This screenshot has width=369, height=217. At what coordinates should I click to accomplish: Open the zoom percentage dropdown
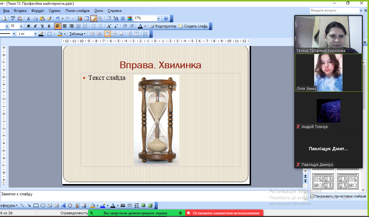pos(158,18)
